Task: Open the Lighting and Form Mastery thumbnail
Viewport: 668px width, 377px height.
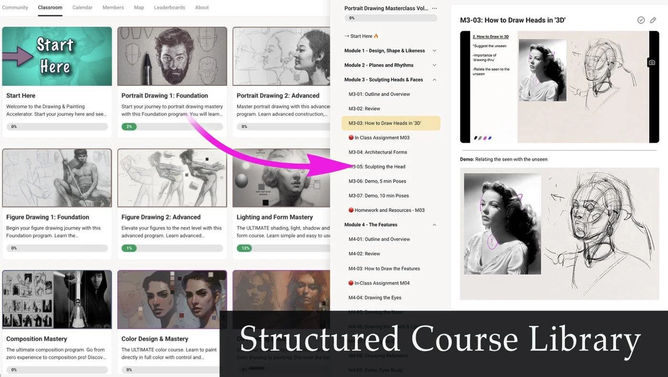Action: tap(282, 178)
